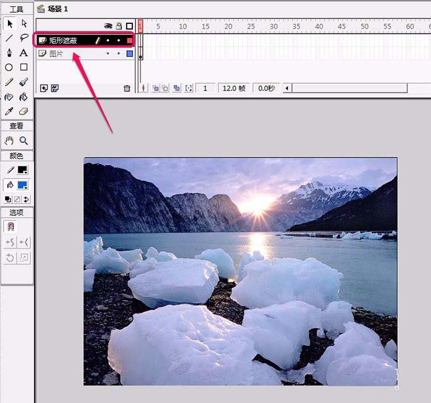Select the frame 1 keyframe of the 图片 layer
Image resolution: width=431 pixels, height=403 pixels.
point(140,54)
